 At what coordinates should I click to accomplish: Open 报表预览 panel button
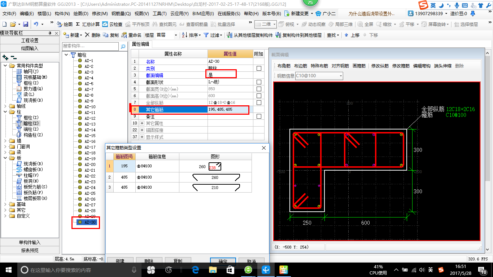tap(30, 250)
